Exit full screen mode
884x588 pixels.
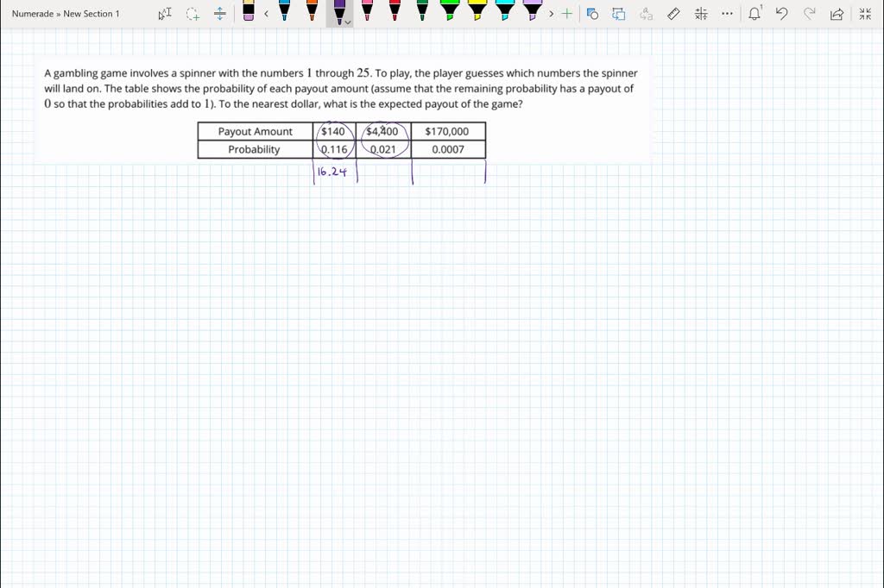865,14
